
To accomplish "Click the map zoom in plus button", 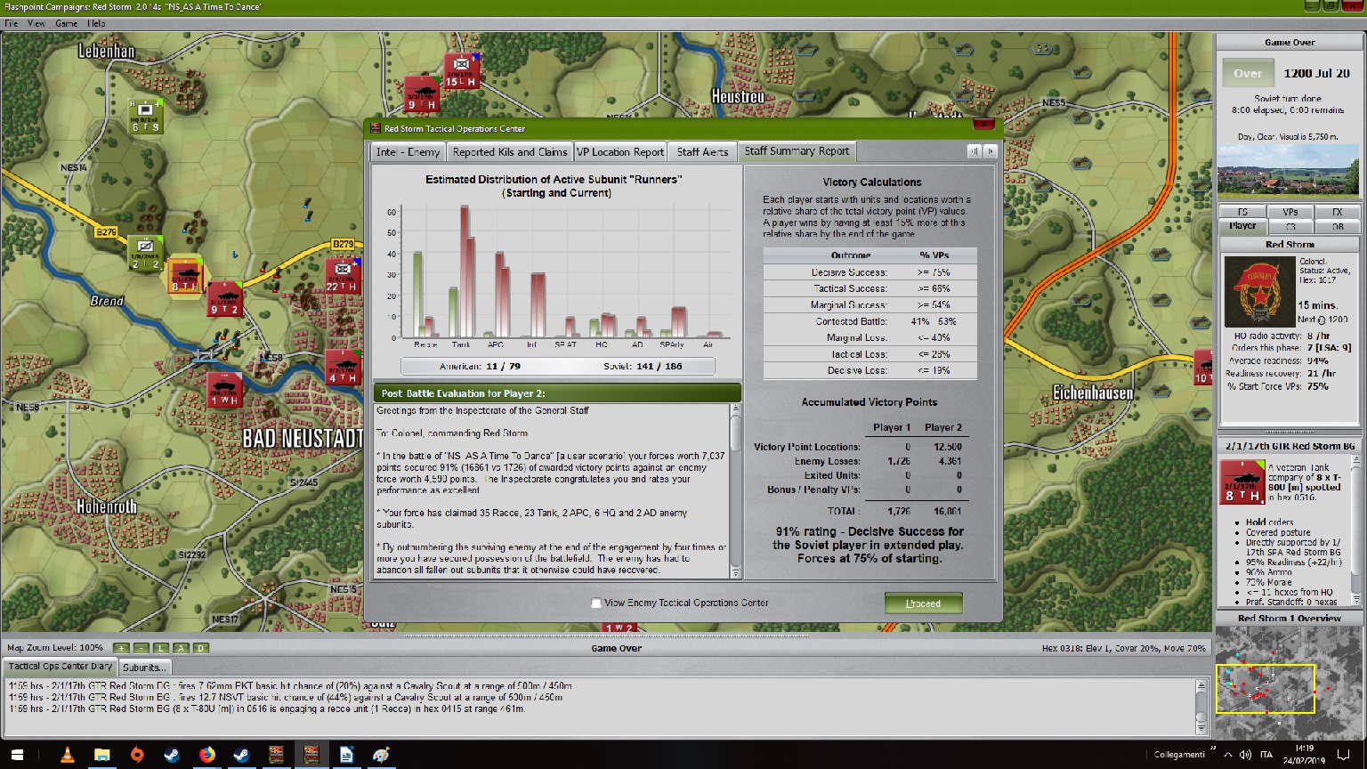I will pyautogui.click(x=121, y=648).
